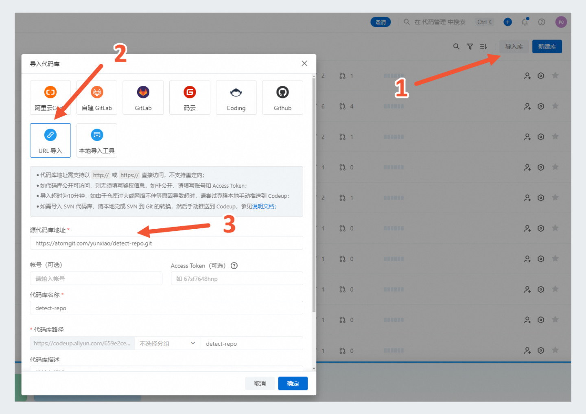Open settings of second repository row
The image size is (586, 414).
[541, 106]
